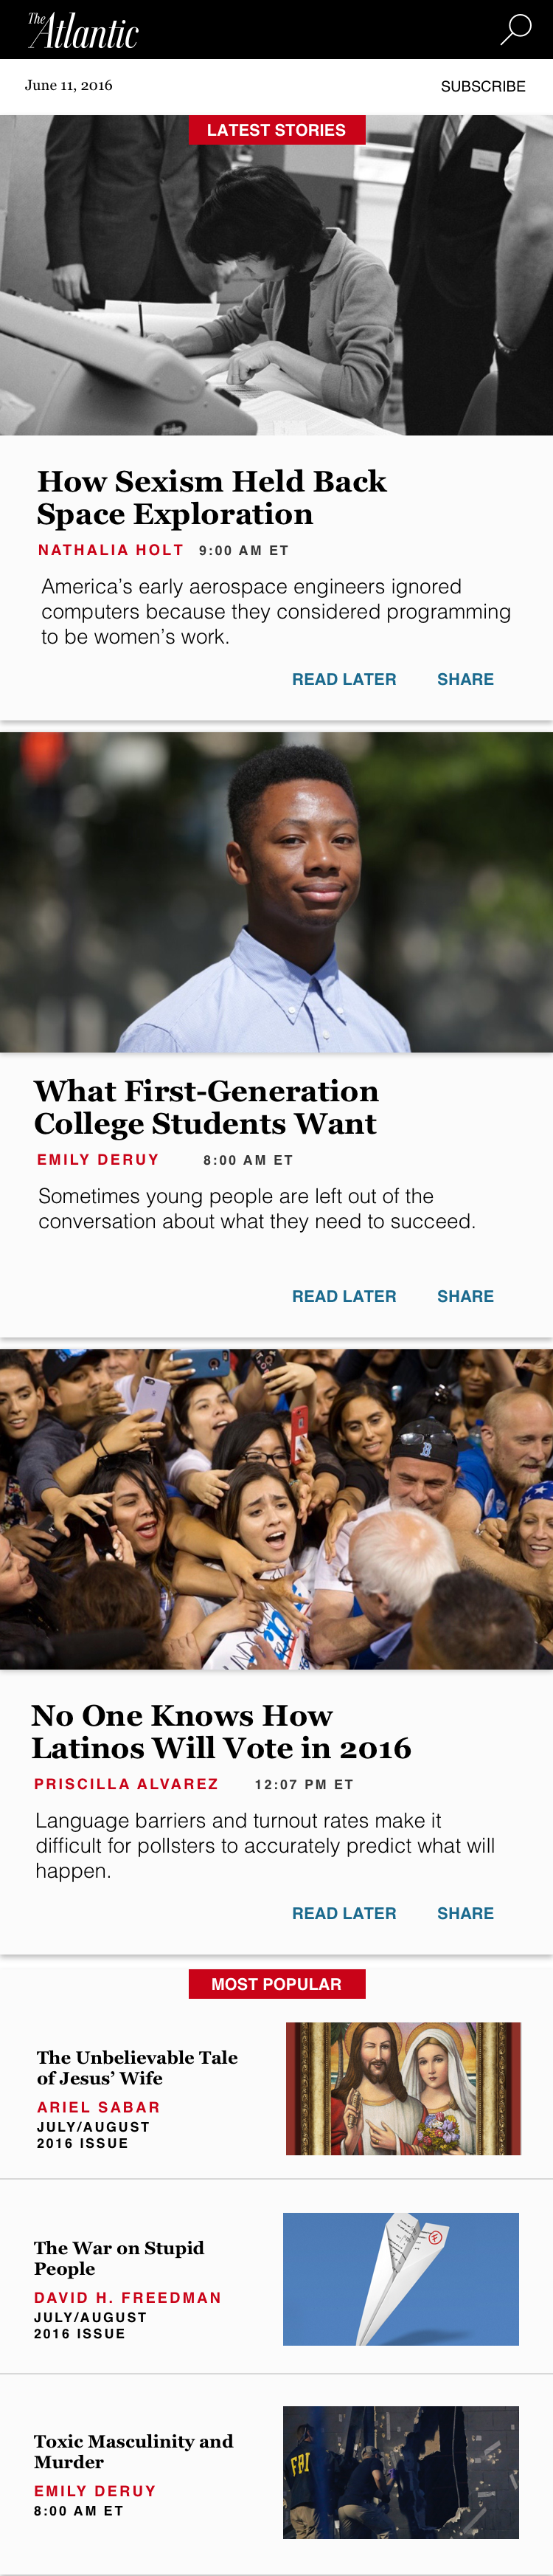Screen dimensions: 553x2576
Task: Click The Atlantic logo
Action: 83,30
